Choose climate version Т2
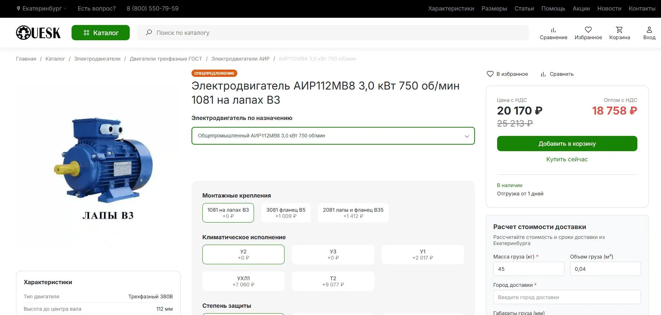This screenshot has width=661, height=315. click(x=332, y=281)
